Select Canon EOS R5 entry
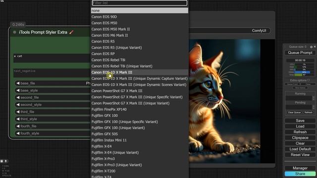This screenshot has height=178, width=317. 140,42
